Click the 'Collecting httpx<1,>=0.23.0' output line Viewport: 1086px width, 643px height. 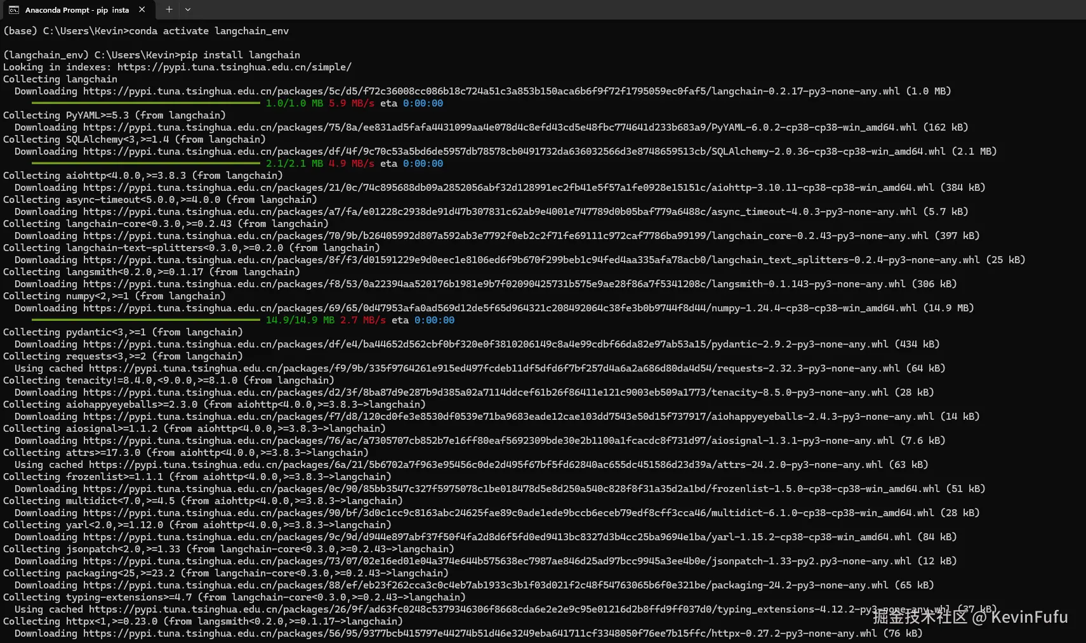(203, 621)
